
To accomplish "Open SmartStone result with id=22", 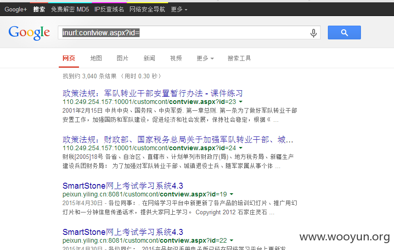I will (x=123, y=232).
